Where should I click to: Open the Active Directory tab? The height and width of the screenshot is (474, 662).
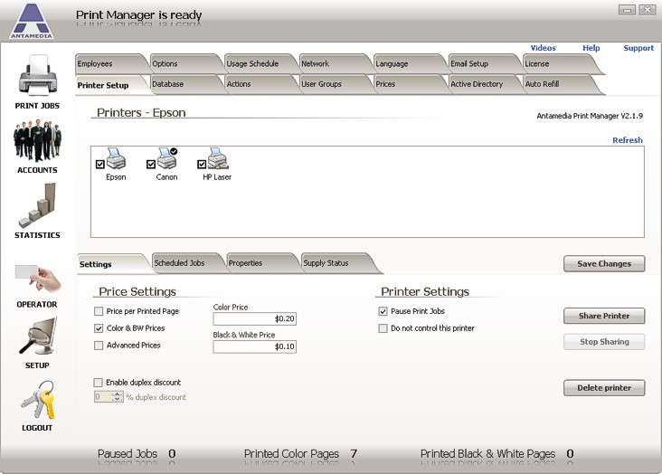click(484, 84)
